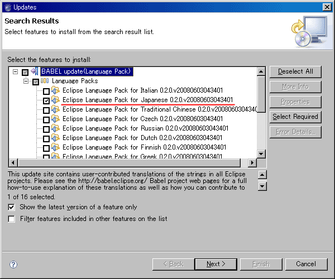The width and height of the screenshot is (335, 279).
Task: Check the Italian language pack box
Action: [x=46, y=91]
